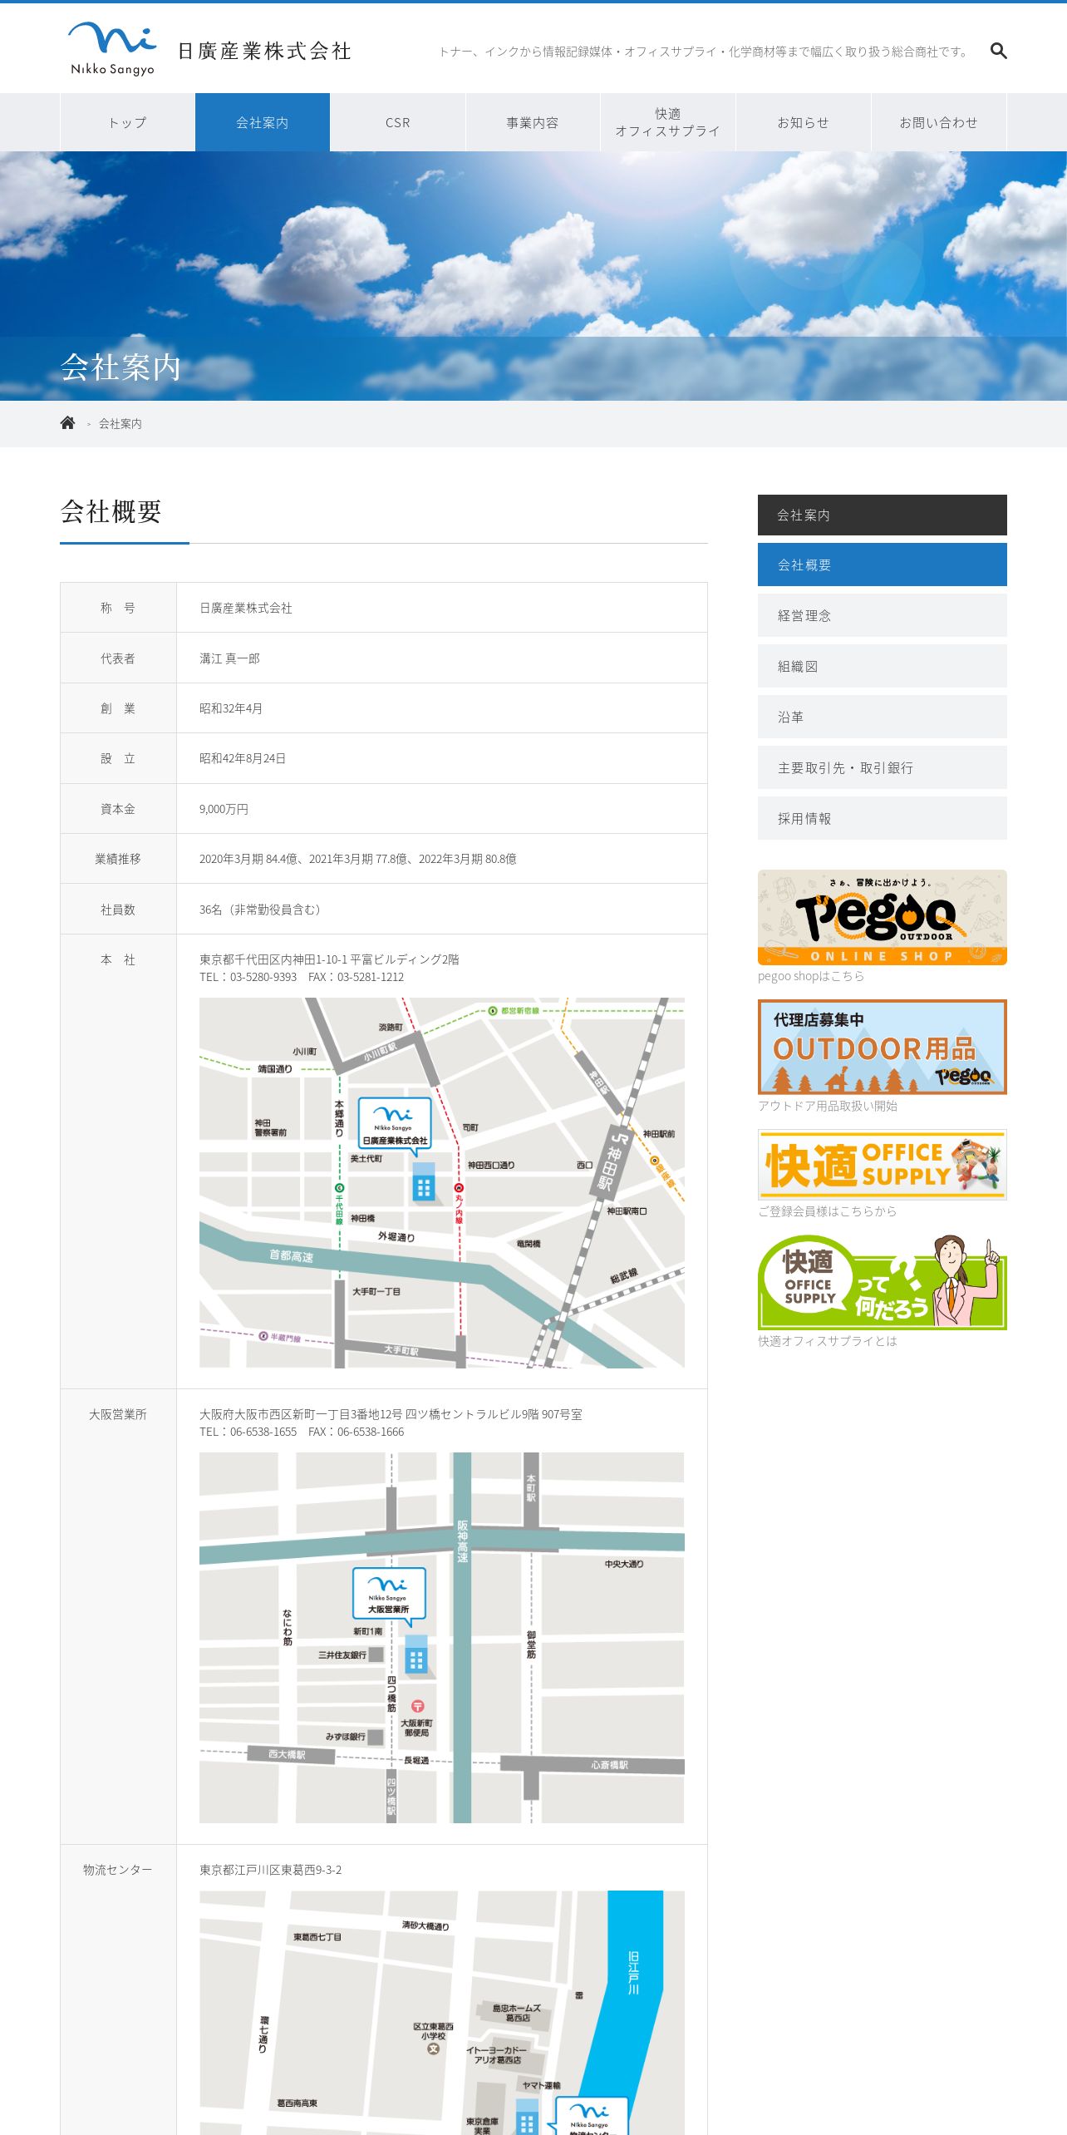Screen dimensions: 1067x2135
Task: Click establishment date 昭和42年8月24日
Action: pyautogui.click(x=243, y=758)
